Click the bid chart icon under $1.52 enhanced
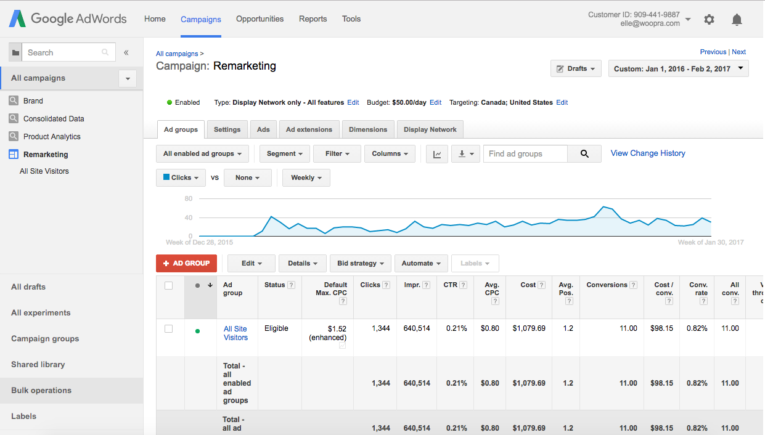The width and height of the screenshot is (765, 435). 343,346
